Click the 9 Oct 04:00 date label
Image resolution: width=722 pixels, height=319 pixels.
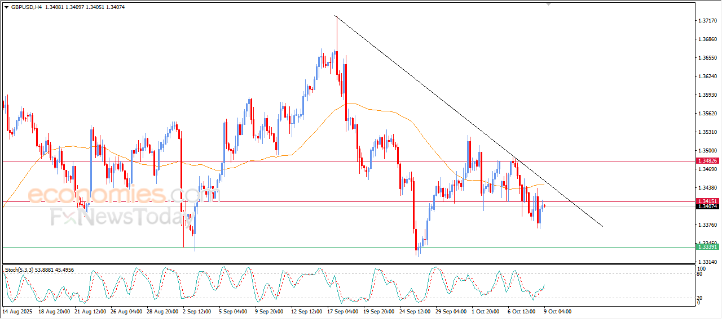point(557,311)
